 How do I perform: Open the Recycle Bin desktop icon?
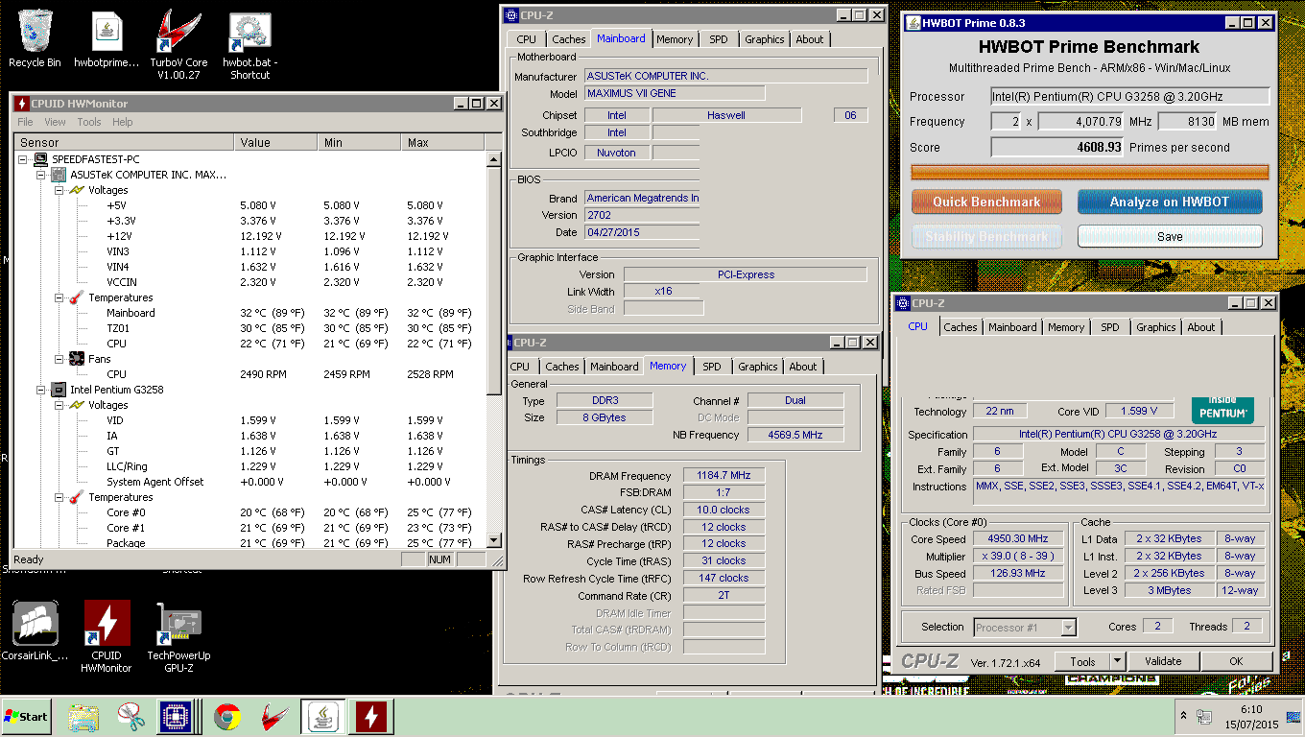tap(35, 39)
